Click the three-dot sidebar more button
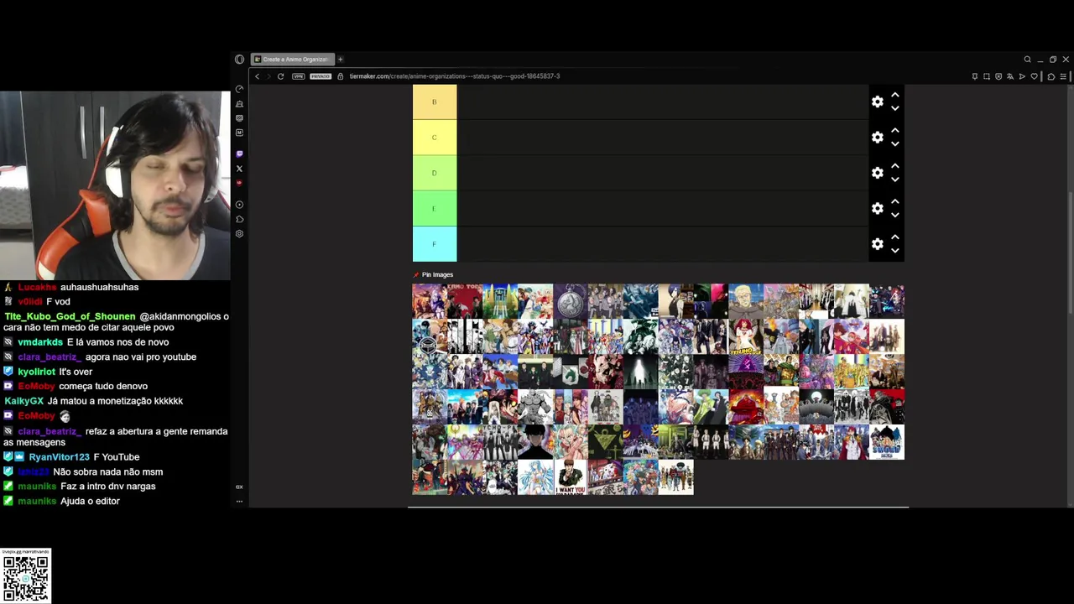The width and height of the screenshot is (1074, 604). click(x=239, y=502)
